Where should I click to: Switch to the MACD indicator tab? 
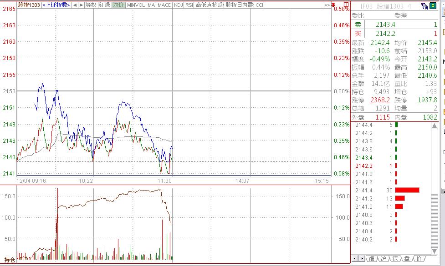(164, 5)
